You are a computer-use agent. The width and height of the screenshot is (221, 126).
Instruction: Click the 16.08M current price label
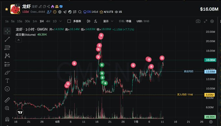pos(210,60)
